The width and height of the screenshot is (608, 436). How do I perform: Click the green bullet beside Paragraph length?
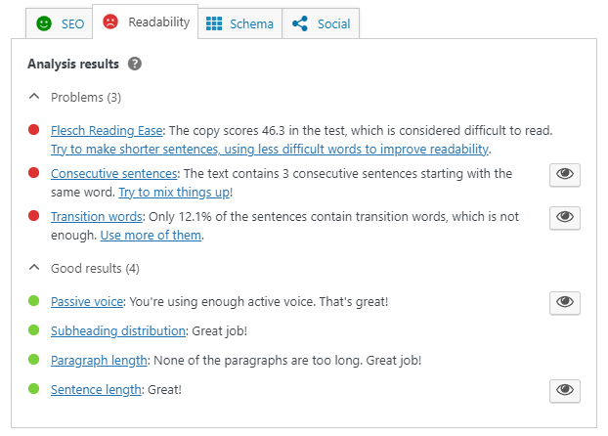click(34, 359)
